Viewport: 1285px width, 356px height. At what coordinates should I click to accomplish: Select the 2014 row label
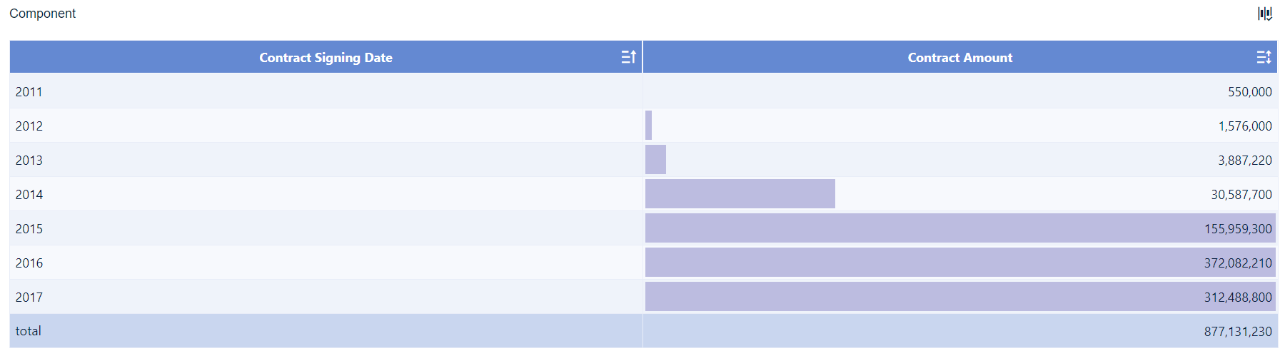coord(29,195)
